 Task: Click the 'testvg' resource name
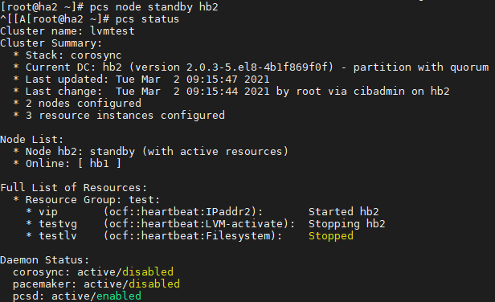58,224
